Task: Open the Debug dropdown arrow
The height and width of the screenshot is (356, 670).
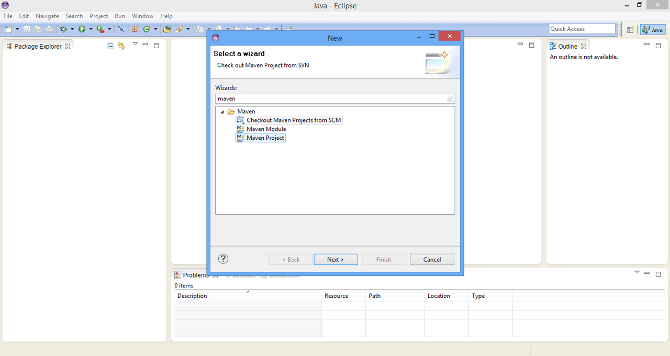Action: (72, 29)
